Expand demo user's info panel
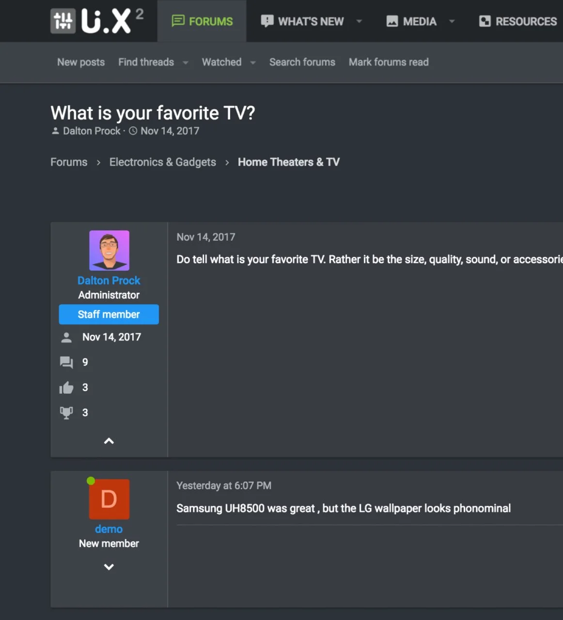This screenshot has width=563, height=620. 109,567
